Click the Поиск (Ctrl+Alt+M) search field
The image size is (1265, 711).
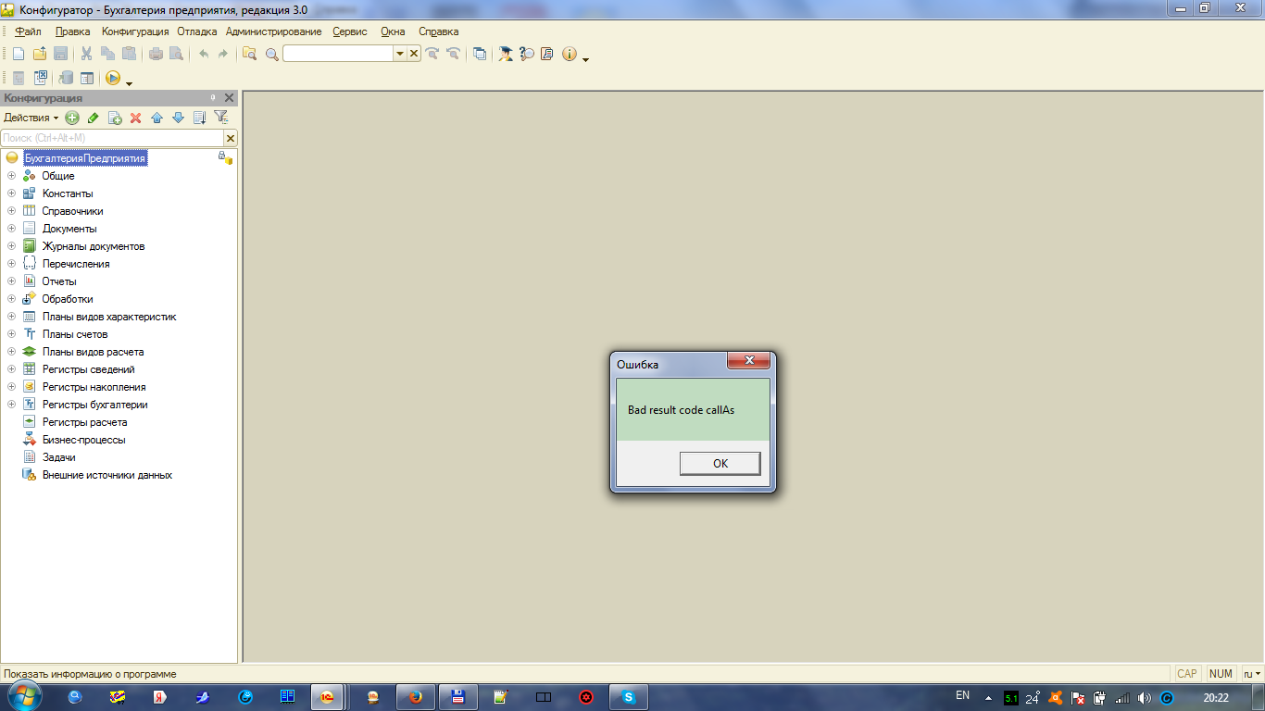tap(112, 138)
